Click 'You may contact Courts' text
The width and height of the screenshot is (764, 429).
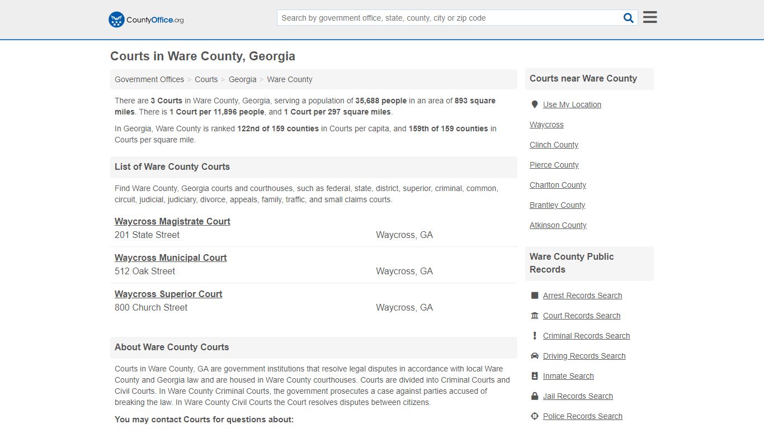click(x=204, y=420)
